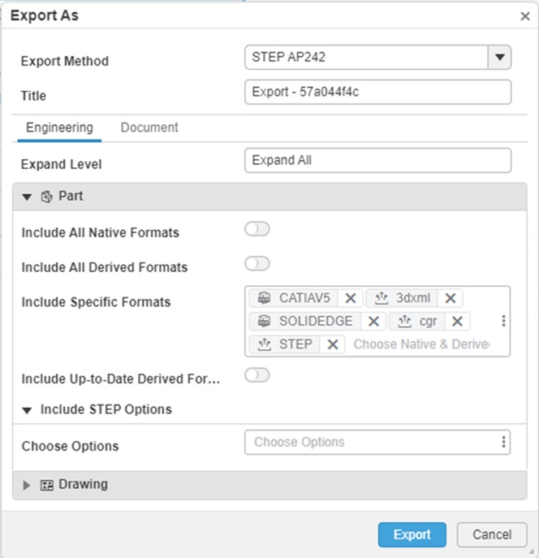539x558 pixels.
Task: Expand the Drawing section
Action: click(x=27, y=485)
